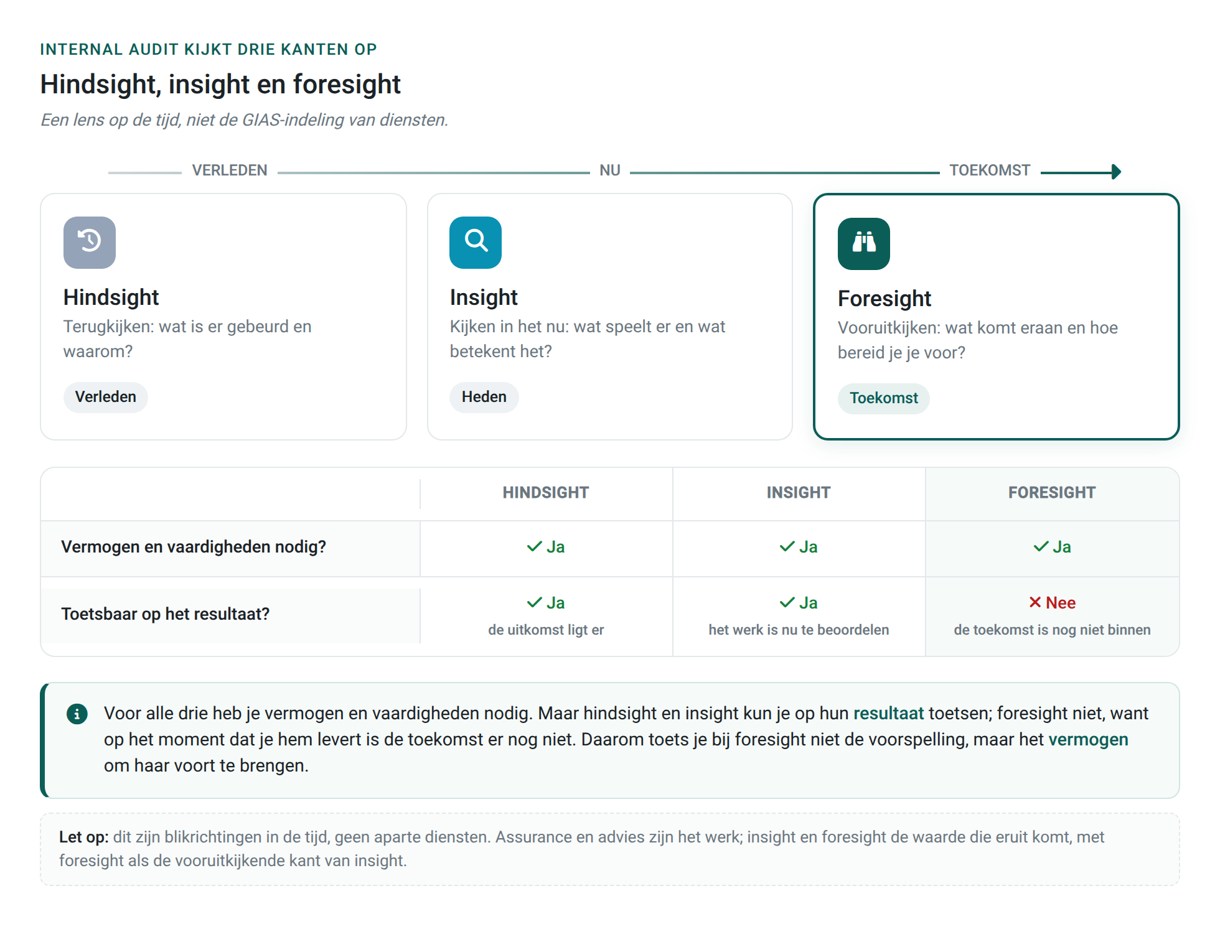The width and height of the screenshot is (1220, 947).
Task: Click the 'Vermogen en vaardigheden nodig?' row label
Action: tap(194, 547)
